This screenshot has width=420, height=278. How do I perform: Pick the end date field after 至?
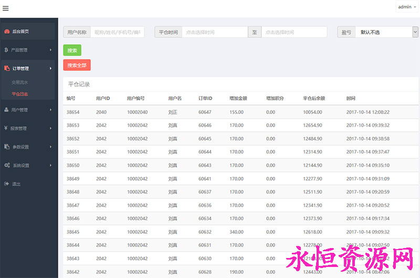(294, 32)
